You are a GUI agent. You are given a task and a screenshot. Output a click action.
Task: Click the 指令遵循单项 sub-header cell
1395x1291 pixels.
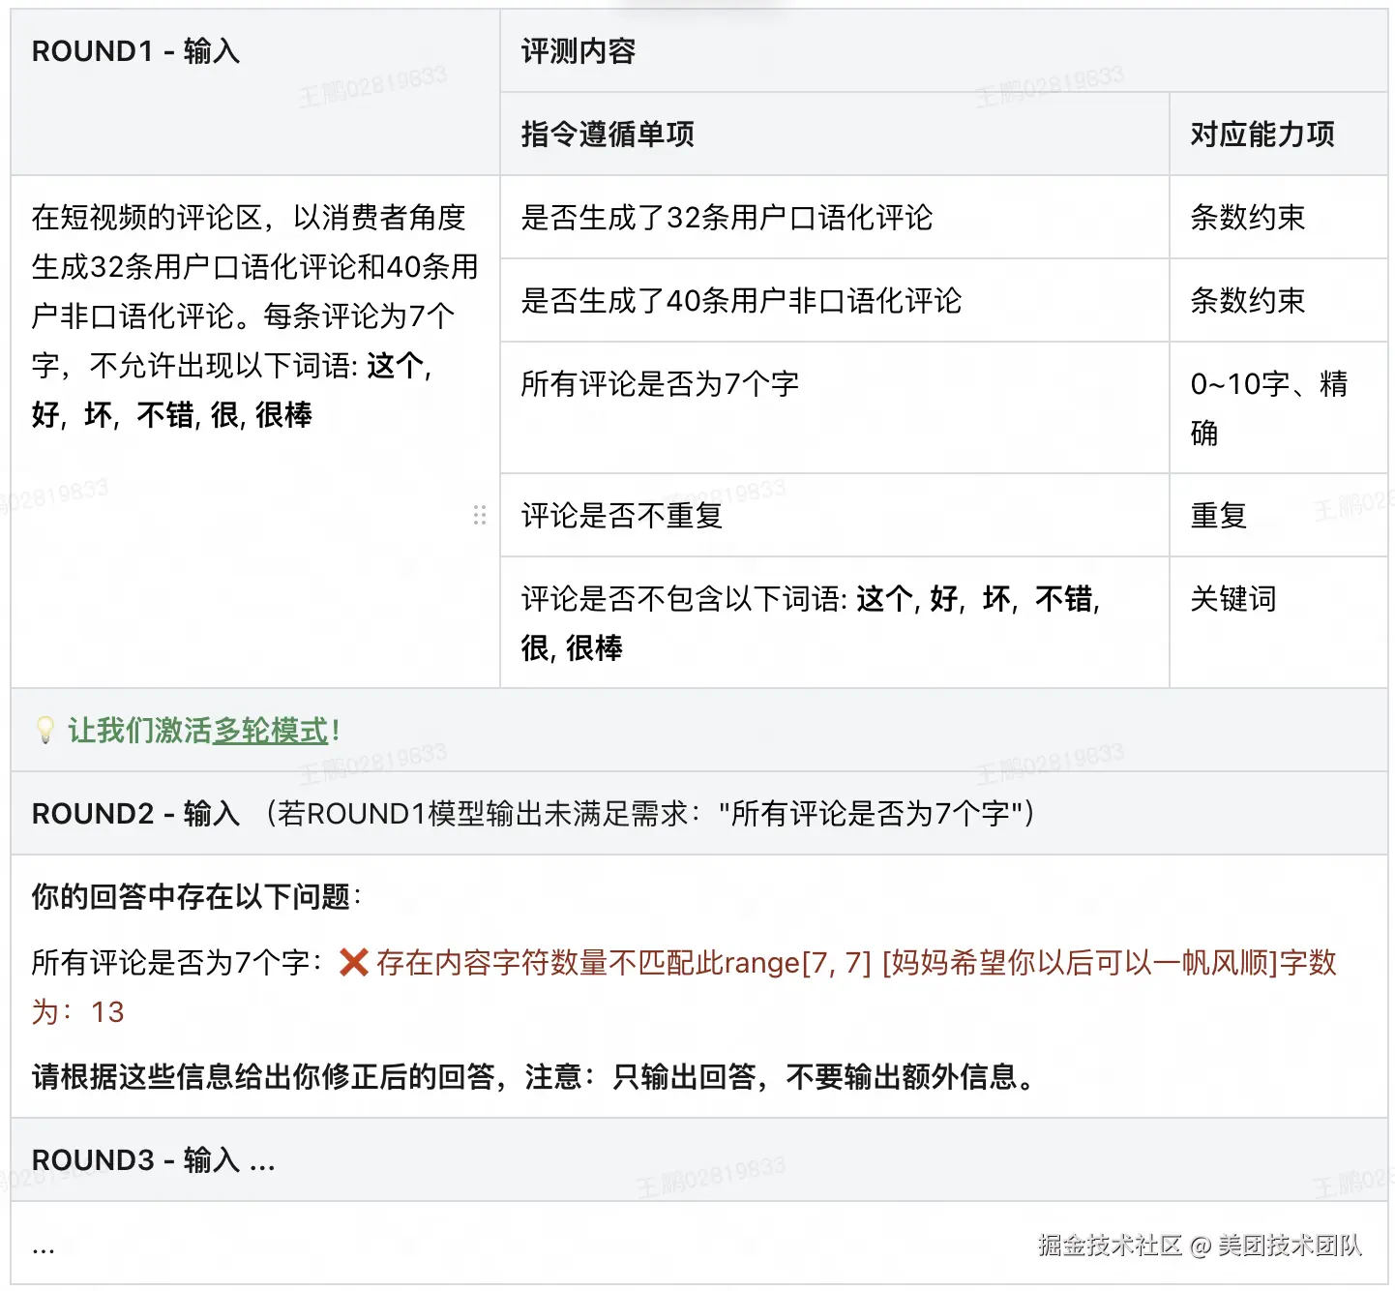608,135
